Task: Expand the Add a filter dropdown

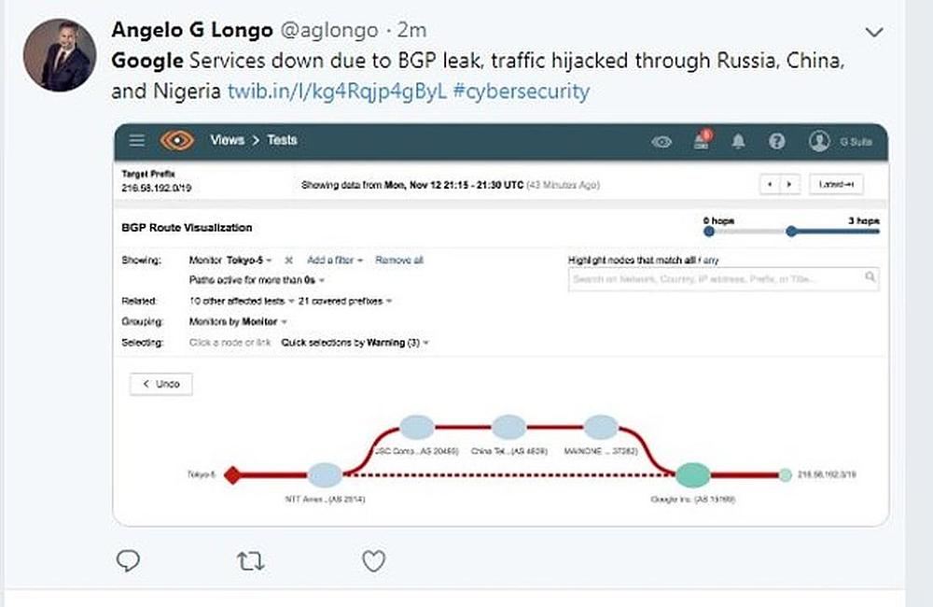Action: pyautogui.click(x=334, y=261)
